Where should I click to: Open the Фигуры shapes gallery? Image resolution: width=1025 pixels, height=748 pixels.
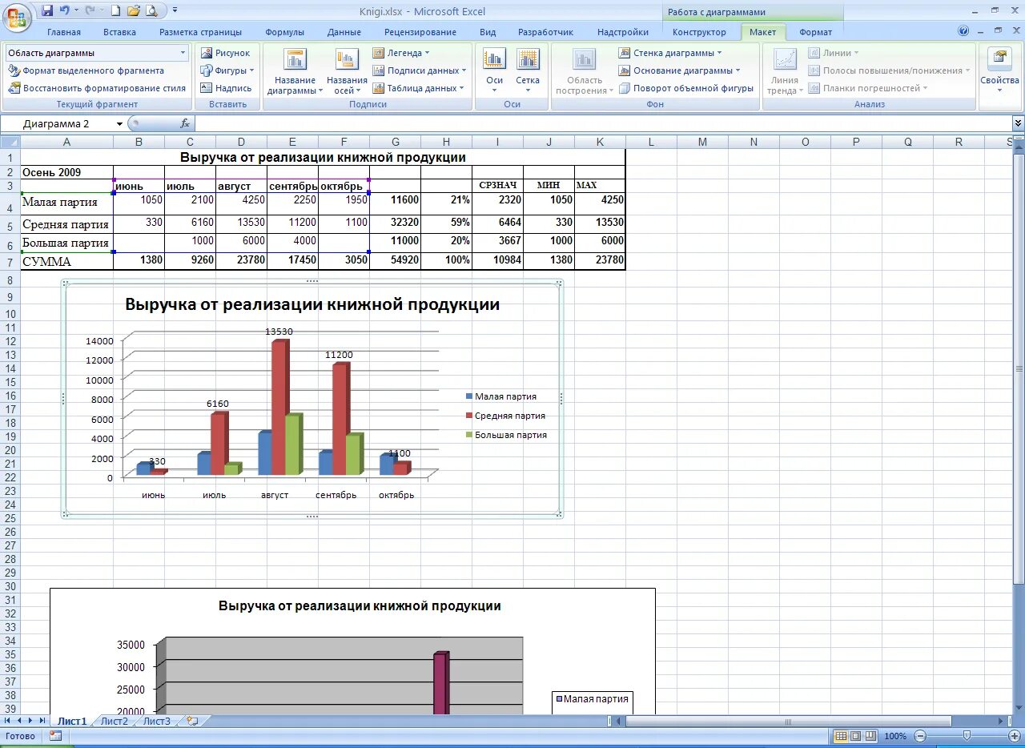pos(227,70)
